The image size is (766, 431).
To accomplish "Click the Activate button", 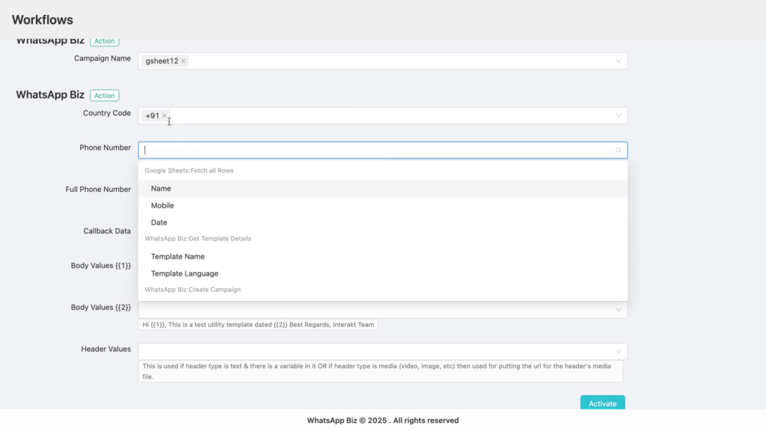I will tap(602, 403).
